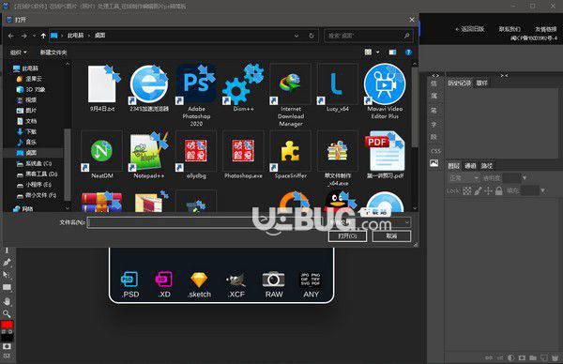Open the recent locations dropdown arrow
Image resolution: width=563 pixels, height=364 pixels.
click(34, 36)
